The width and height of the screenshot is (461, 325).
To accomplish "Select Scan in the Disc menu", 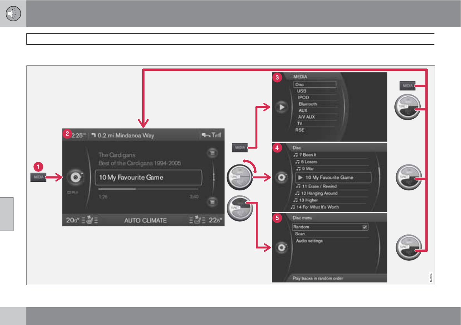I will click(x=300, y=234).
